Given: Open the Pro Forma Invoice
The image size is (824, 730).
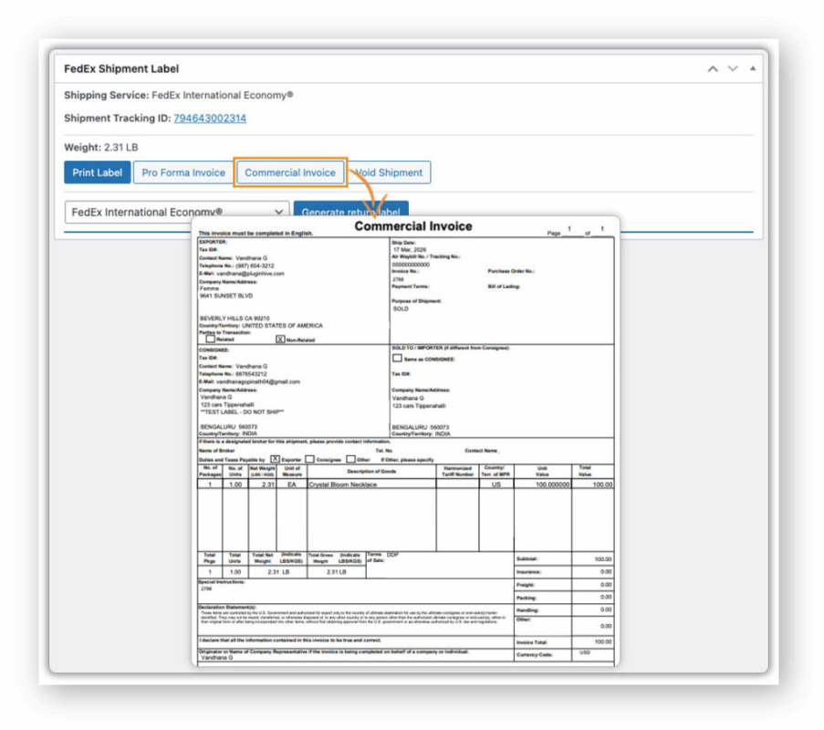Looking at the screenshot, I should point(183,172).
